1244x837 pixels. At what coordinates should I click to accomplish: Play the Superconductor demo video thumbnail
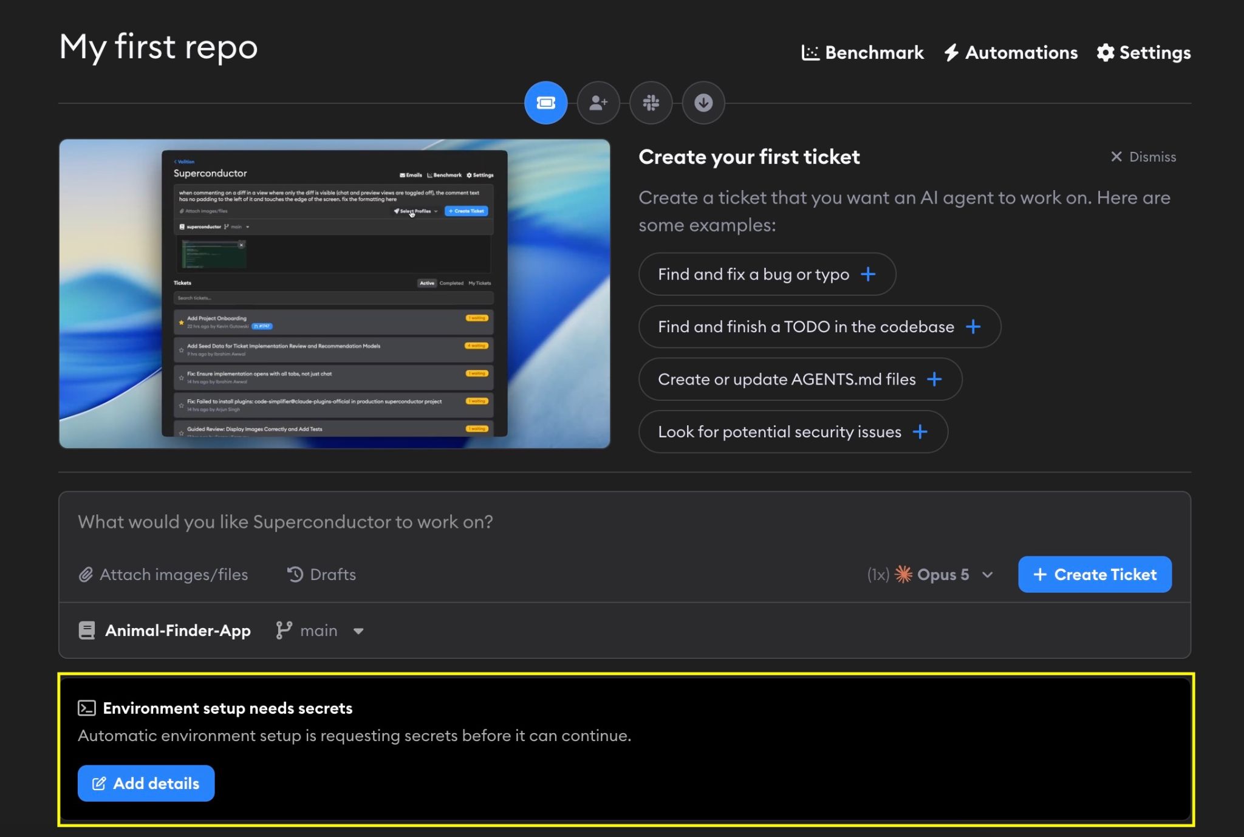335,293
